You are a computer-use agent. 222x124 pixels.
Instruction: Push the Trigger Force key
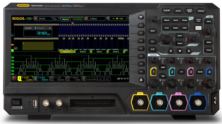click(x=209, y=50)
